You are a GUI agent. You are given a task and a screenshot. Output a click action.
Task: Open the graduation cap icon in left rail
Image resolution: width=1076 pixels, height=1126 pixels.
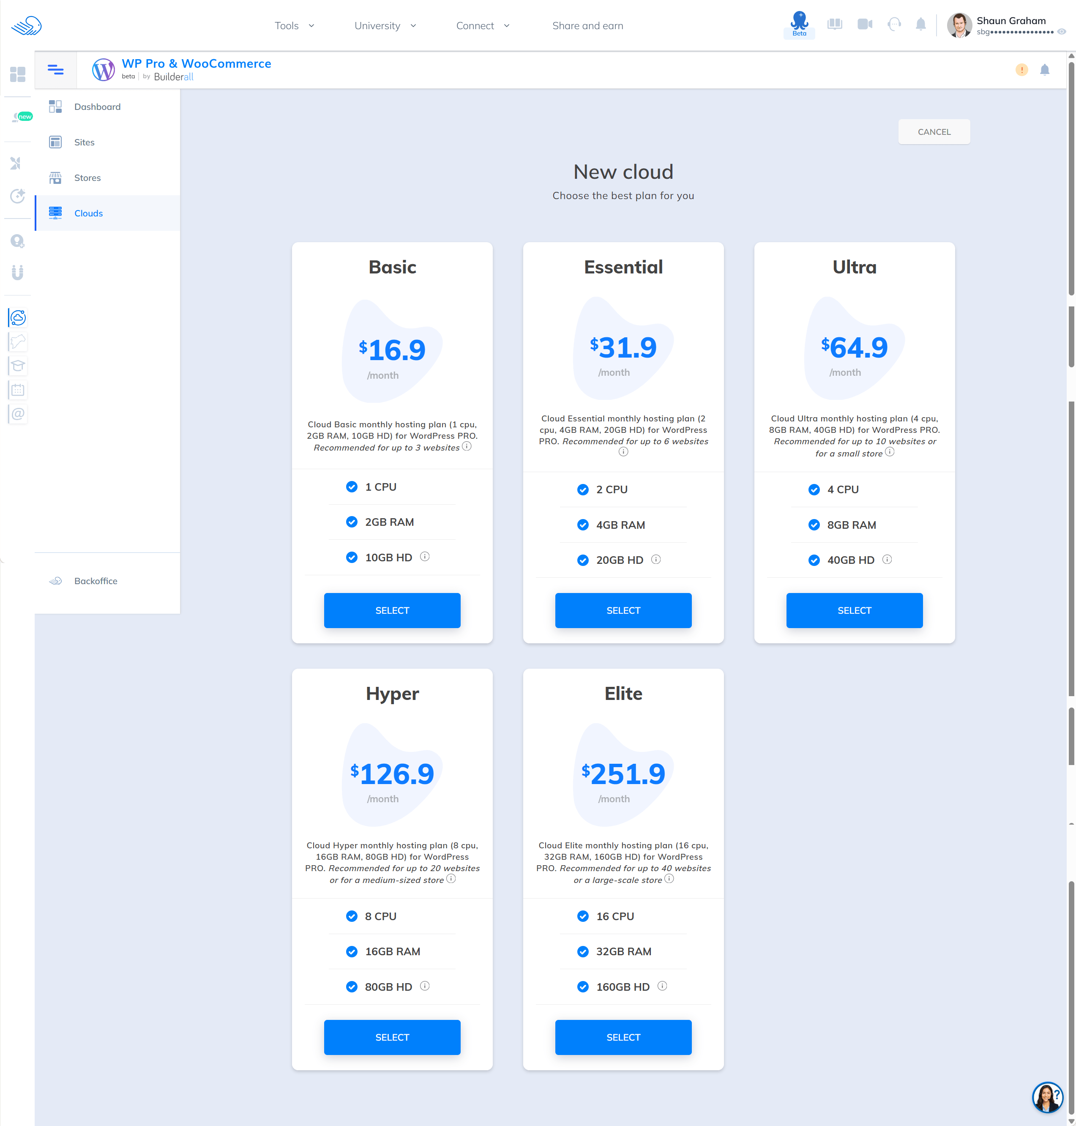pyautogui.click(x=18, y=365)
